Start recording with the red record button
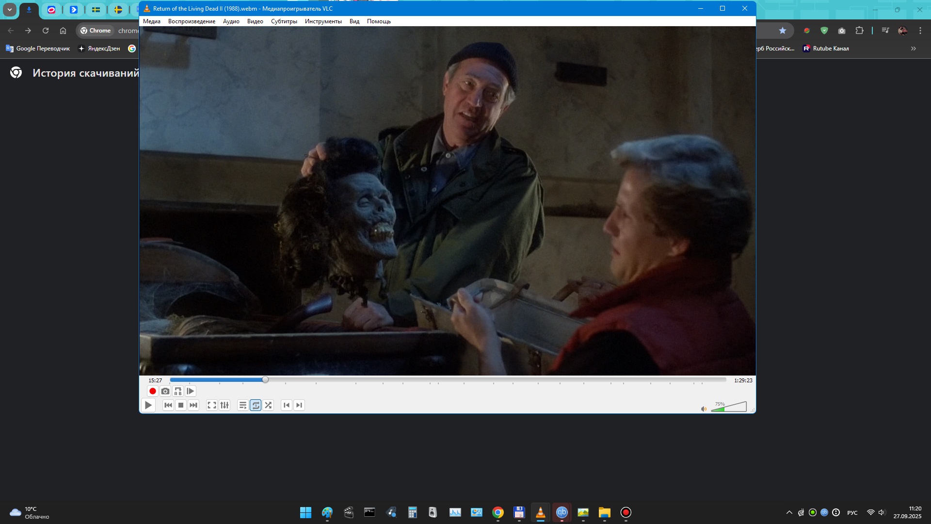Screen dimensions: 931x524 point(152,391)
